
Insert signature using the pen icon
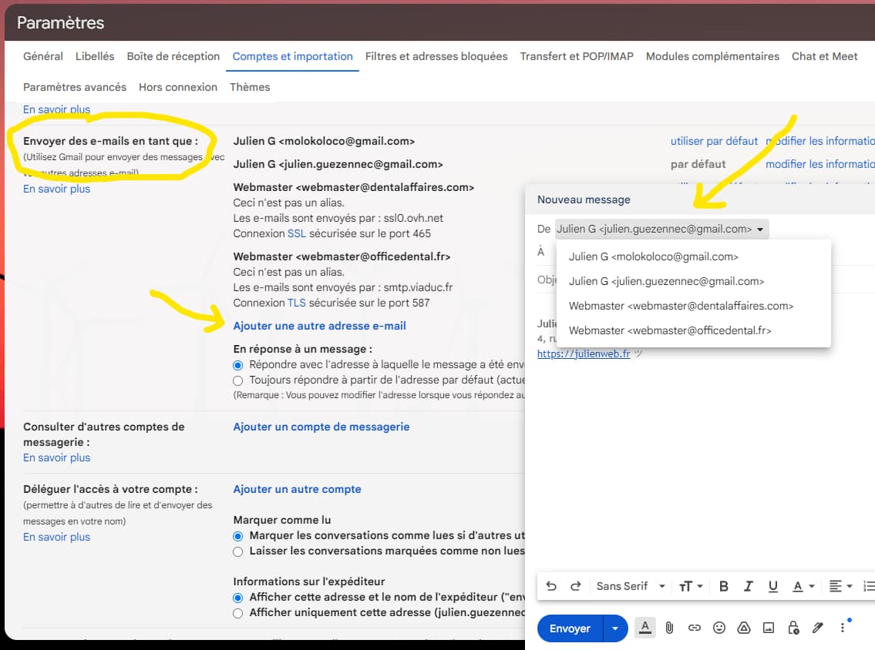(x=818, y=628)
